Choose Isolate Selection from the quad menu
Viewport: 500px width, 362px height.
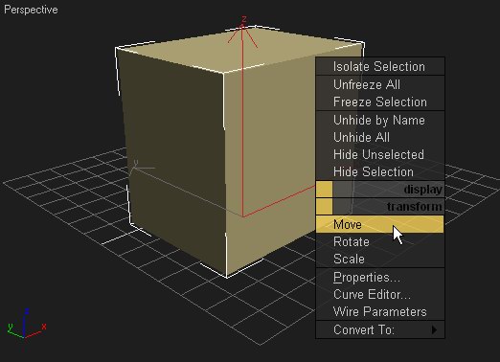click(x=380, y=67)
